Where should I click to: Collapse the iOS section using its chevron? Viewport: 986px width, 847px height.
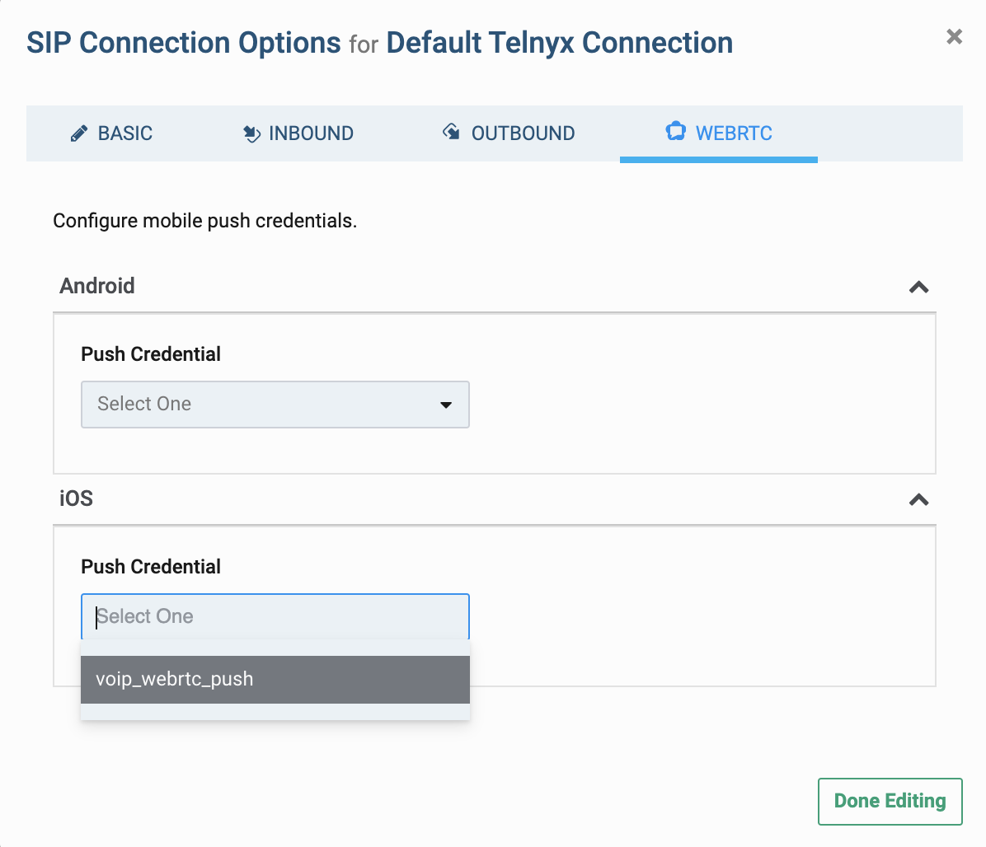click(918, 499)
